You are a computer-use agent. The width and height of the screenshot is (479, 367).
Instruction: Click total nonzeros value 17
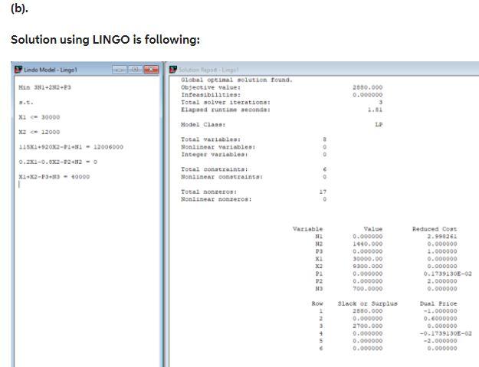pyautogui.click(x=323, y=192)
